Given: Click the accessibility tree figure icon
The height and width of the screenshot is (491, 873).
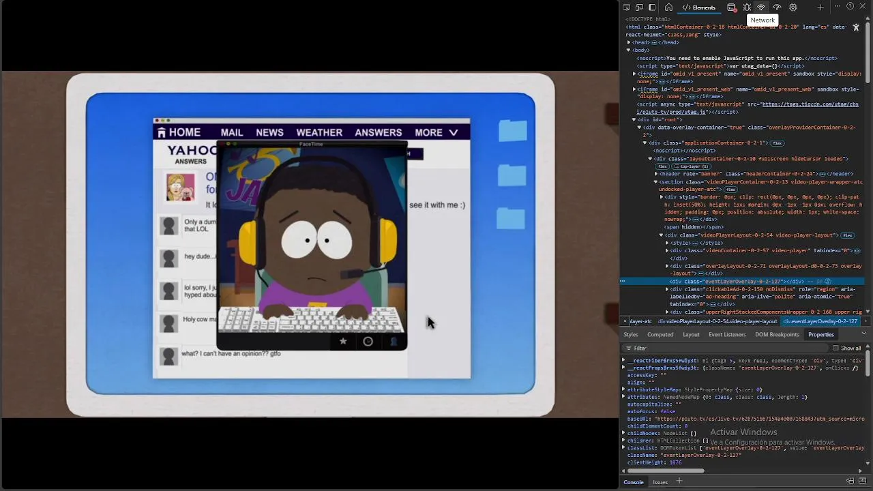Looking at the screenshot, I should [856, 27].
